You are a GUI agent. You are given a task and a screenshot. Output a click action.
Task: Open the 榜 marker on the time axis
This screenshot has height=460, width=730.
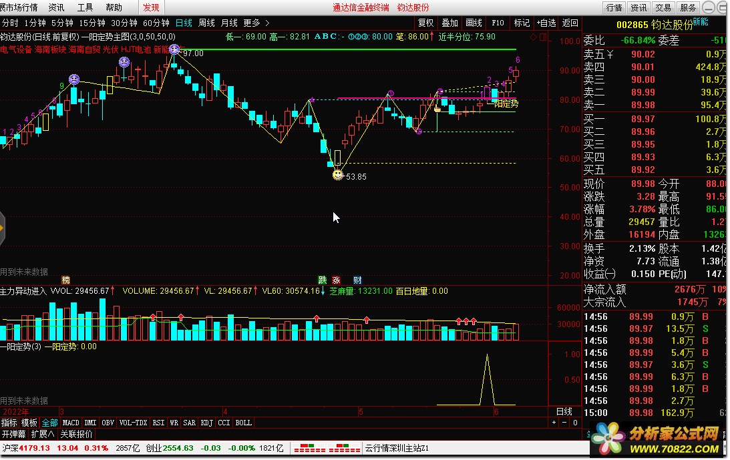(65, 280)
